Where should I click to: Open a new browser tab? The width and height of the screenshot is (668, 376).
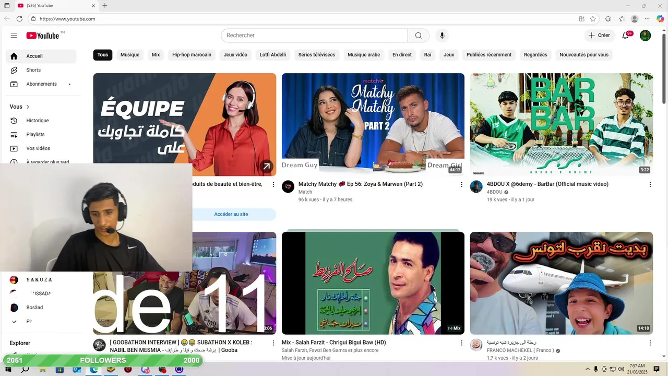click(105, 6)
